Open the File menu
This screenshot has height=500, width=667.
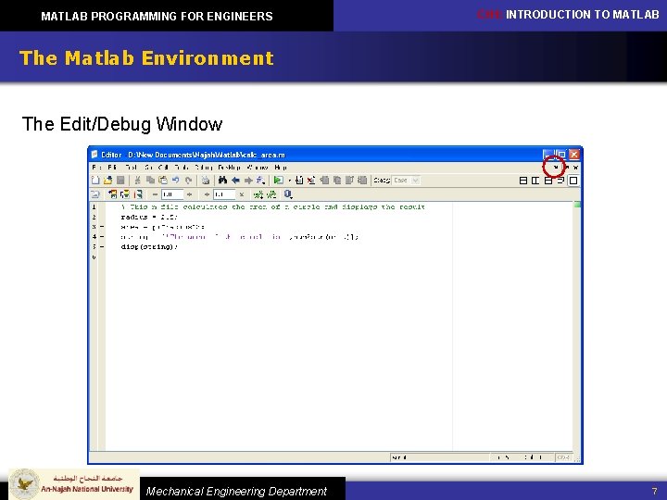96,167
